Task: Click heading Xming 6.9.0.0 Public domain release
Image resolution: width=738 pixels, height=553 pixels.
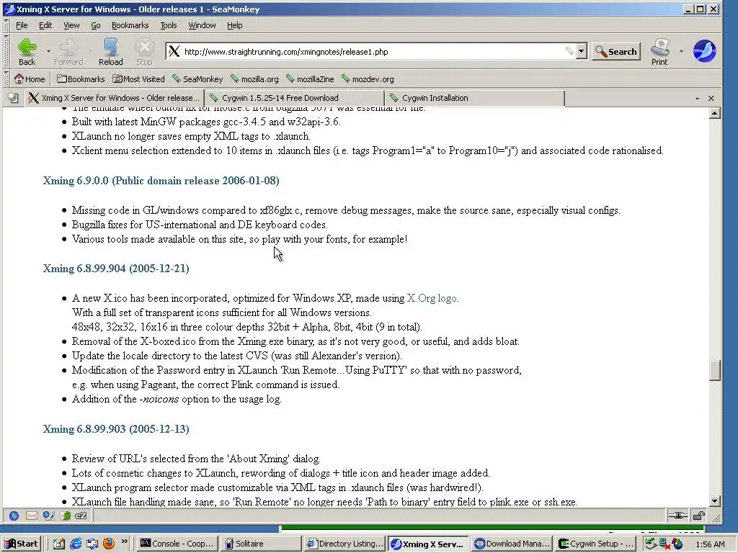Action: pyautogui.click(x=161, y=181)
